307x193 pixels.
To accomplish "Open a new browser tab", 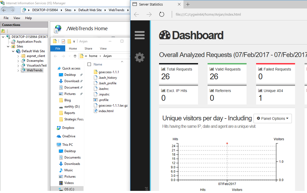I will point(188,4).
